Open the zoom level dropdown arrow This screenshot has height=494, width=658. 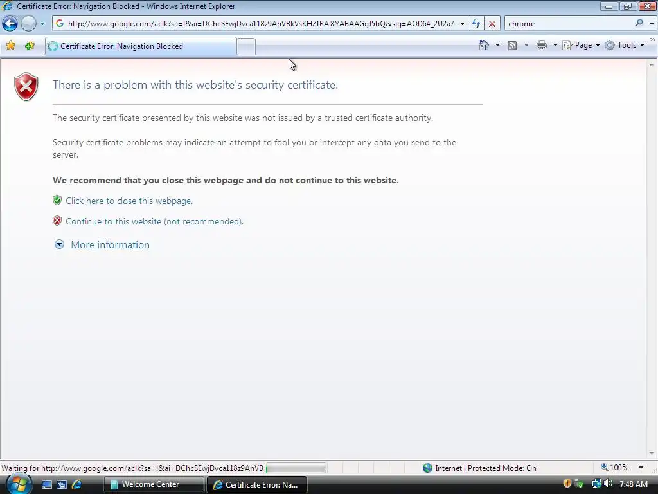point(641,468)
